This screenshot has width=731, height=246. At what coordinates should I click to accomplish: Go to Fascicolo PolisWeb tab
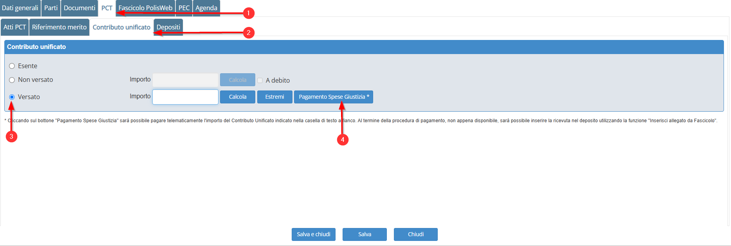pyautogui.click(x=145, y=8)
